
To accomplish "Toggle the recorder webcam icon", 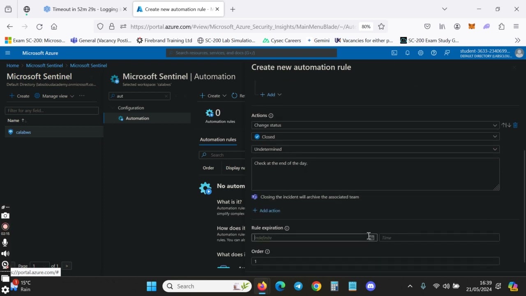I will [5, 265].
